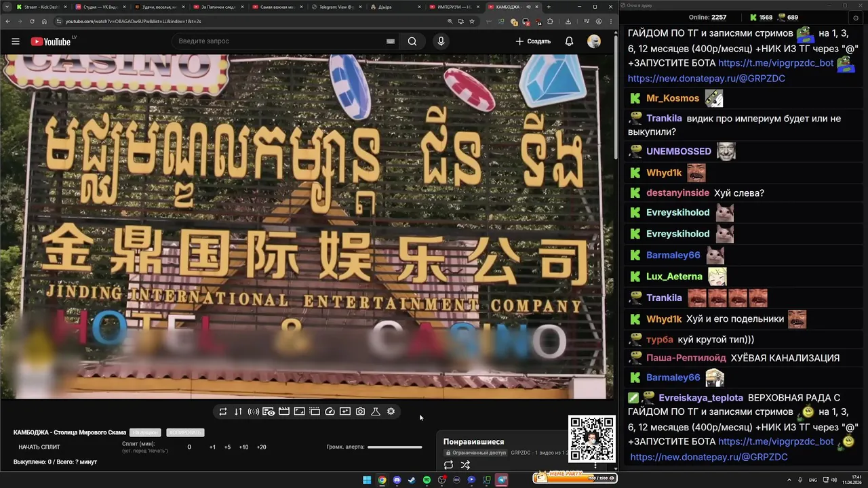Open Discord from the taskbar
Image resolution: width=868 pixels, height=488 pixels.
coord(397,480)
